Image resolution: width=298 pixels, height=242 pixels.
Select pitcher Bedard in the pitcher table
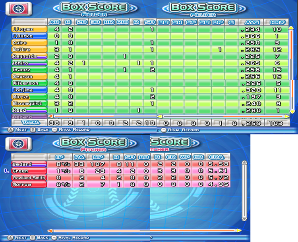coord(29,164)
